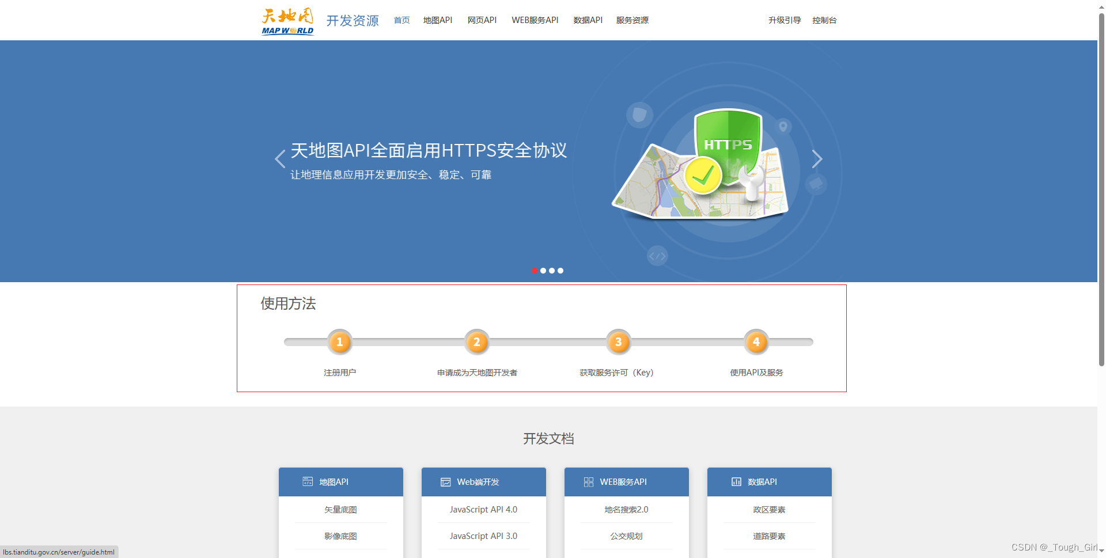Show the next carousel slide

(817, 159)
